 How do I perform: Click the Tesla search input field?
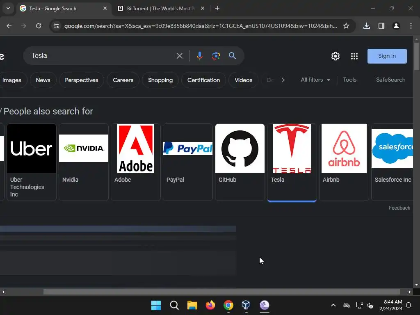102,56
